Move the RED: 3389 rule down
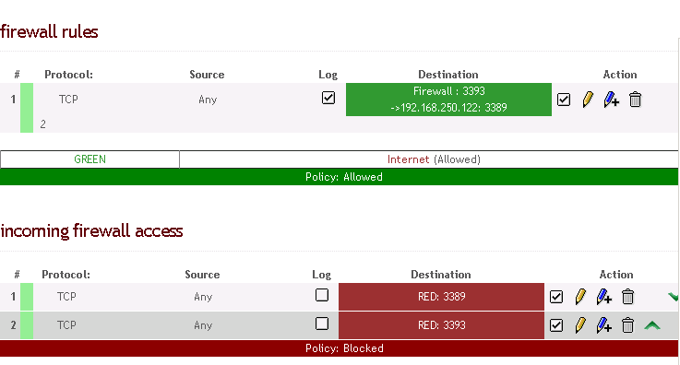The image size is (680, 365). [674, 297]
